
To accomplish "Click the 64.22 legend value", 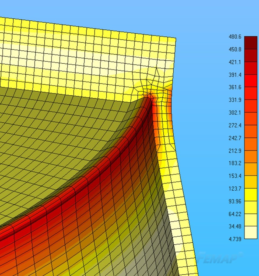I will tap(235, 214).
